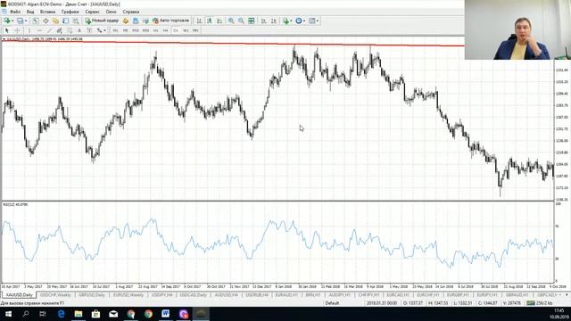
Task: Select the trendline drawing tool
Action: point(49,30)
